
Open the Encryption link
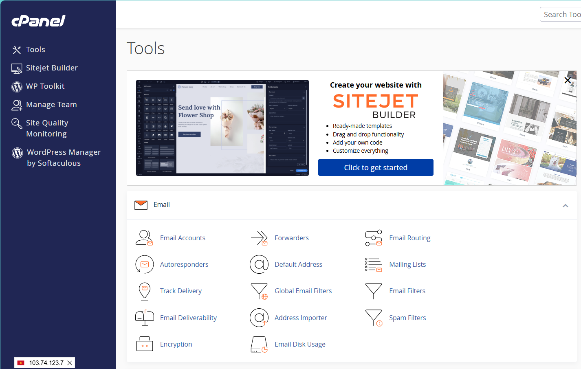click(176, 344)
